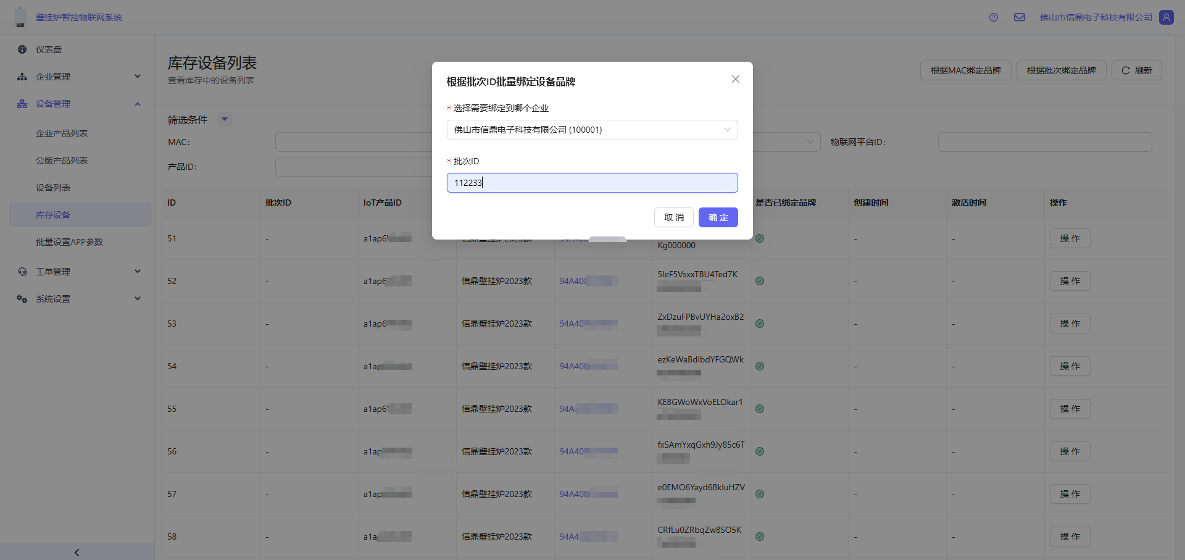Click the sidebar collapse arrow
Screen dimensions: 1185x560
[77, 552]
